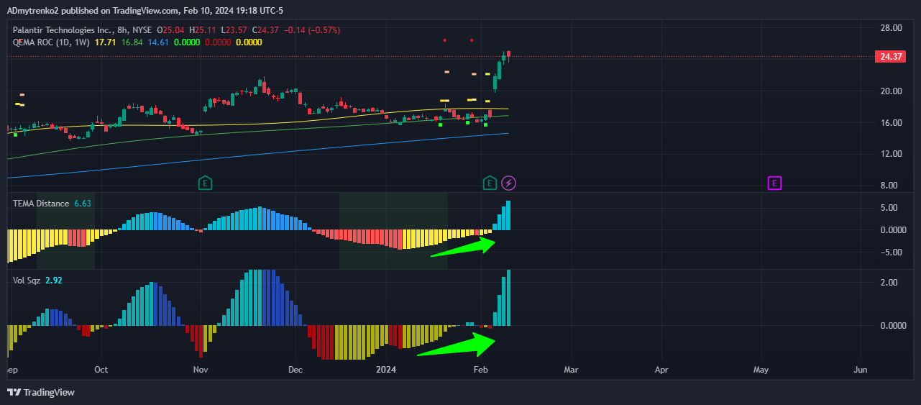Click the Apr label on time axis
The width and height of the screenshot is (921, 405).
click(x=661, y=370)
